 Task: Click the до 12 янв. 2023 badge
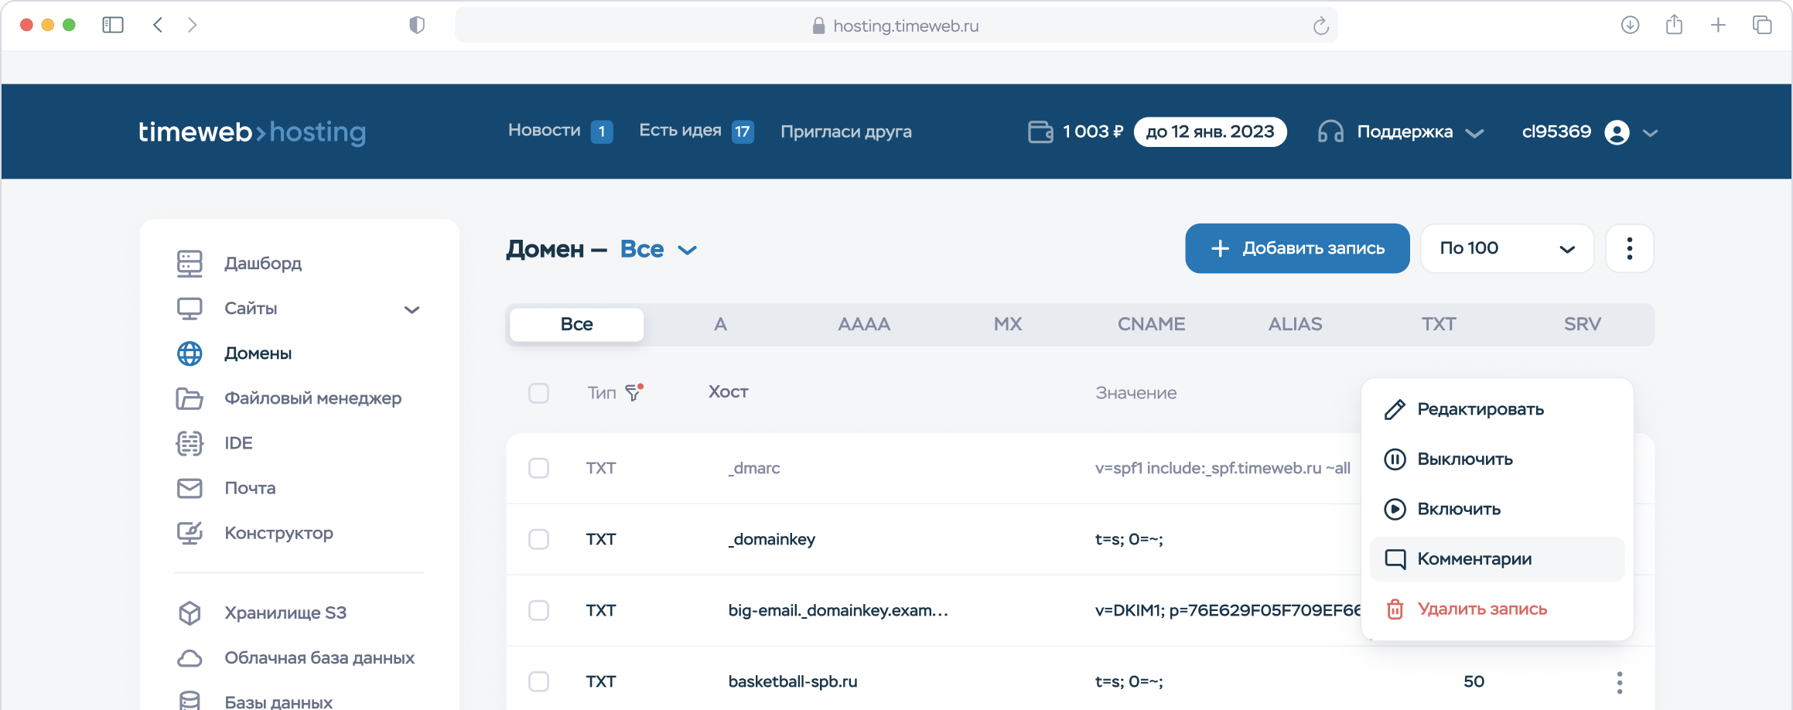(1210, 131)
